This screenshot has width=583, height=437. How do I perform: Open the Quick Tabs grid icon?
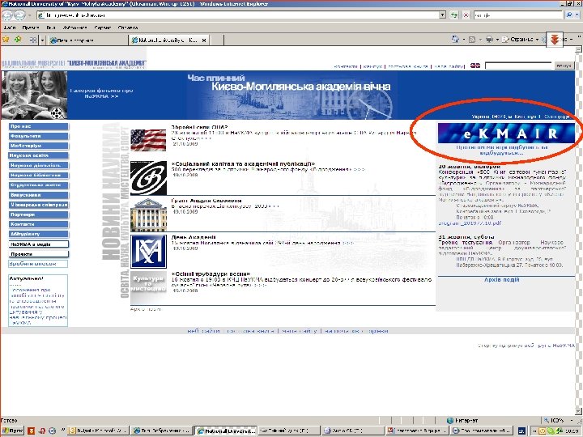(x=33, y=40)
